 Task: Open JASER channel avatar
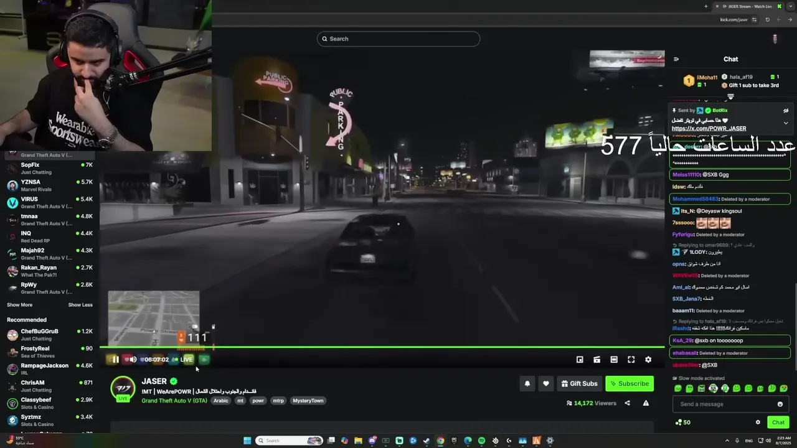123,389
